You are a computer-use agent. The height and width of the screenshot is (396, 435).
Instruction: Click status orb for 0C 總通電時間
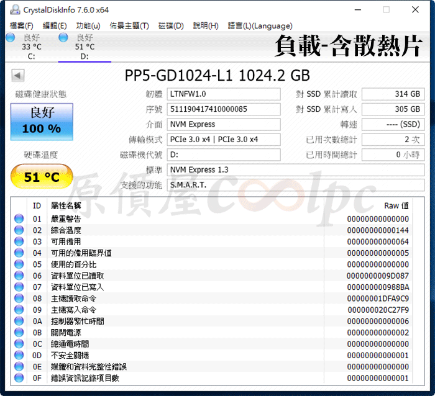[x=19, y=344]
